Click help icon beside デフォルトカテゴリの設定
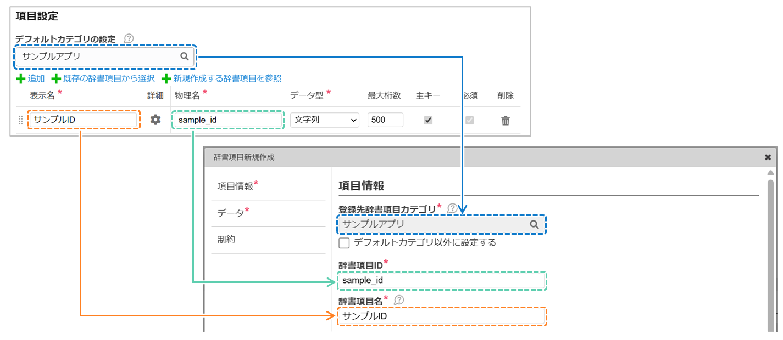The image size is (783, 340). point(129,38)
